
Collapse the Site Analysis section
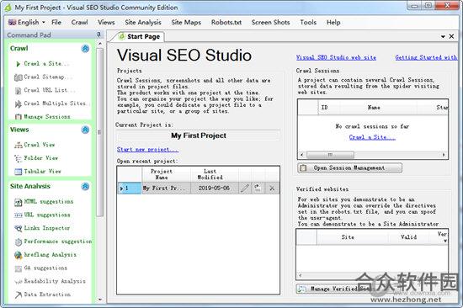pos(85,186)
